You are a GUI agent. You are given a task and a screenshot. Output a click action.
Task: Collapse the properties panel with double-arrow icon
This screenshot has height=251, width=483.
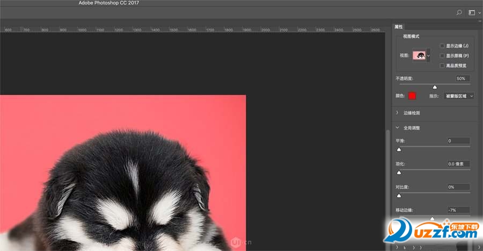tap(480, 21)
